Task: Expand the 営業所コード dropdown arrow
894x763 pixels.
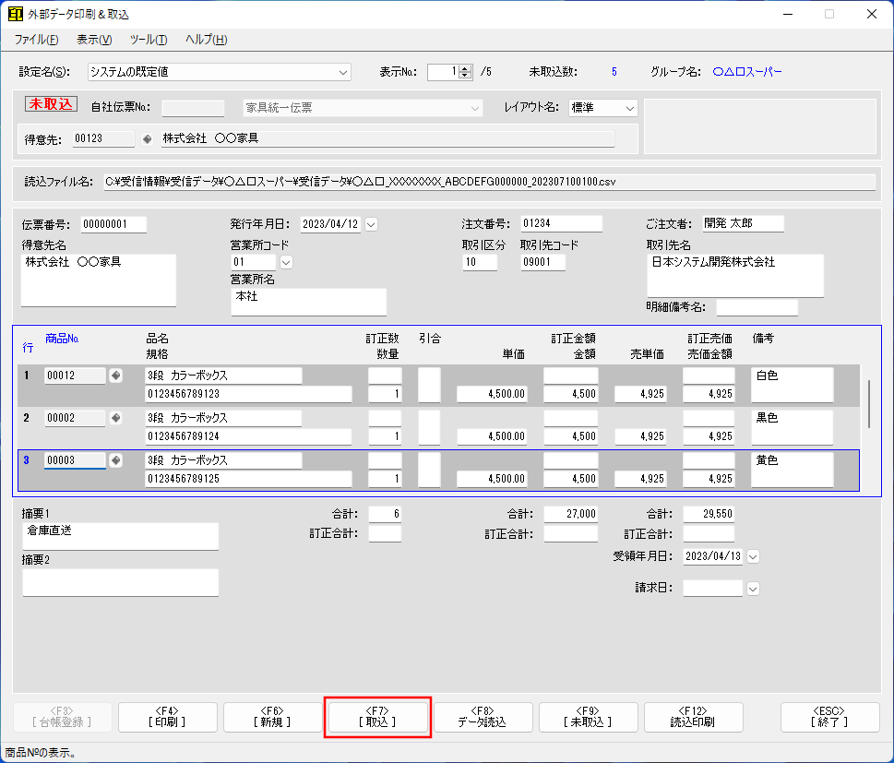Action: point(286,262)
